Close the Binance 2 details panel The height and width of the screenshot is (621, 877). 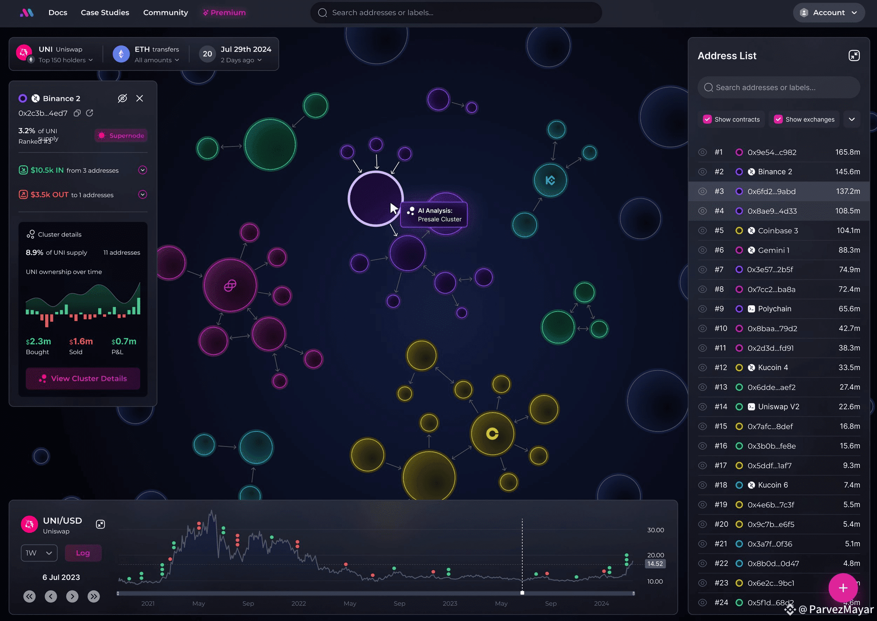click(139, 98)
